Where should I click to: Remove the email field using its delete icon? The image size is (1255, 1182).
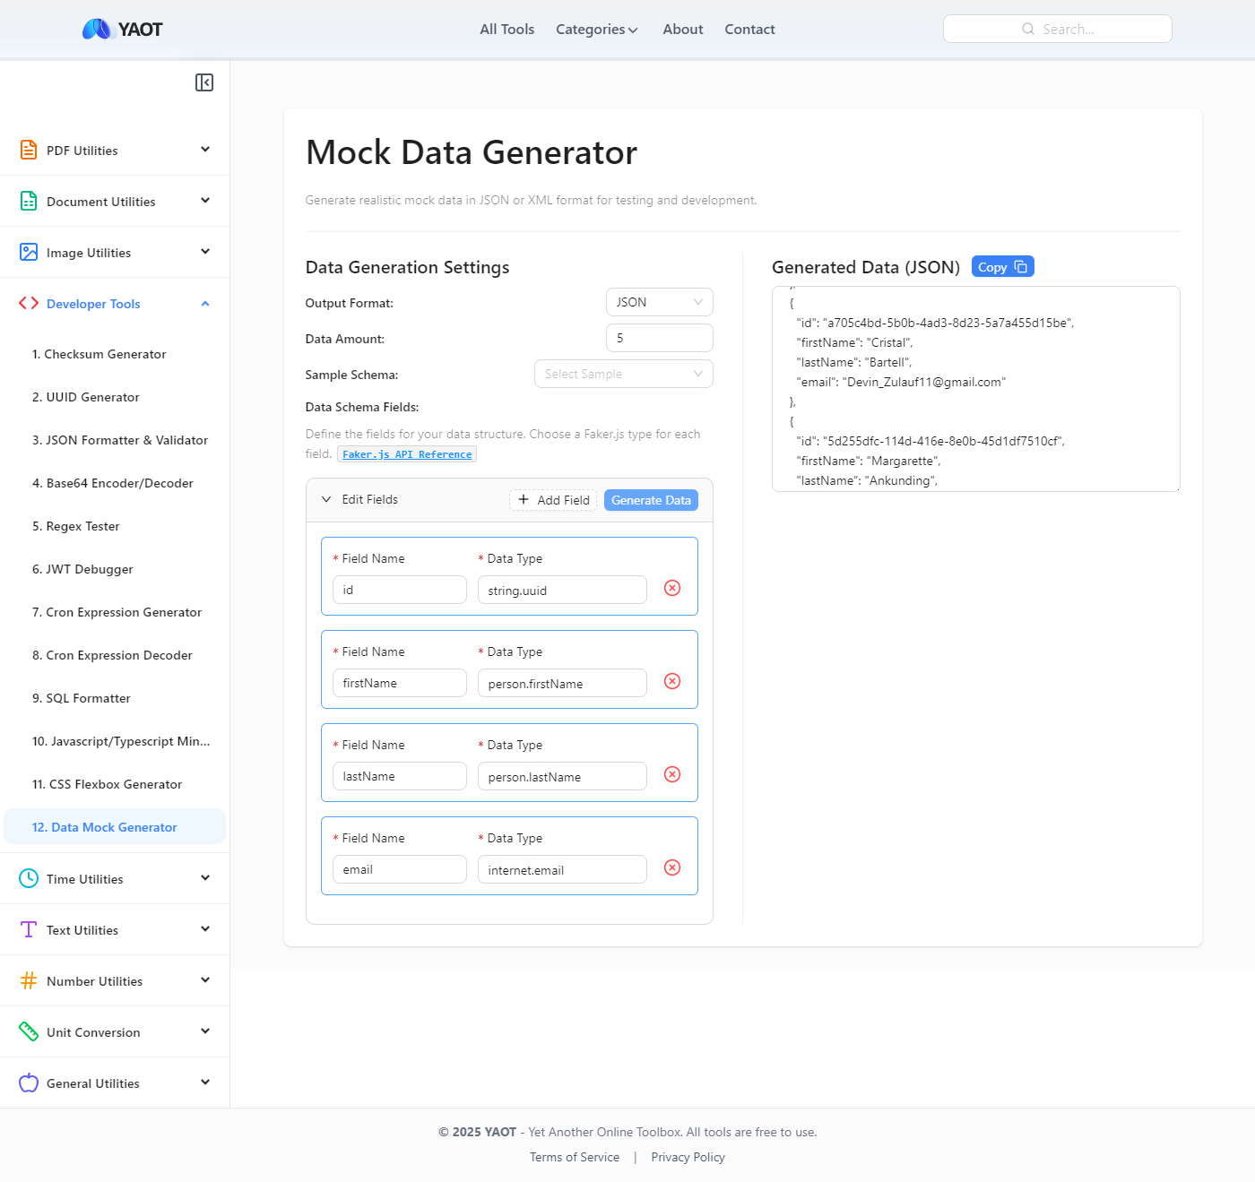pos(672,867)
